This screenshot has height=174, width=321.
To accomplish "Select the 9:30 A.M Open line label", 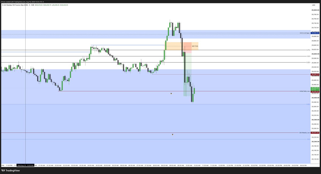I will tap(305, 33).
